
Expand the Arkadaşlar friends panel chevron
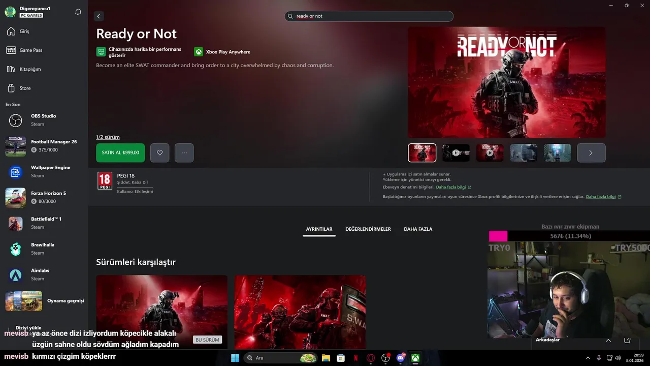pos(608,340)
